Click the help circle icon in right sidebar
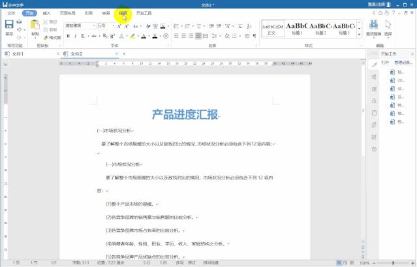The image size is (417, 267). [x=374, y=149]
